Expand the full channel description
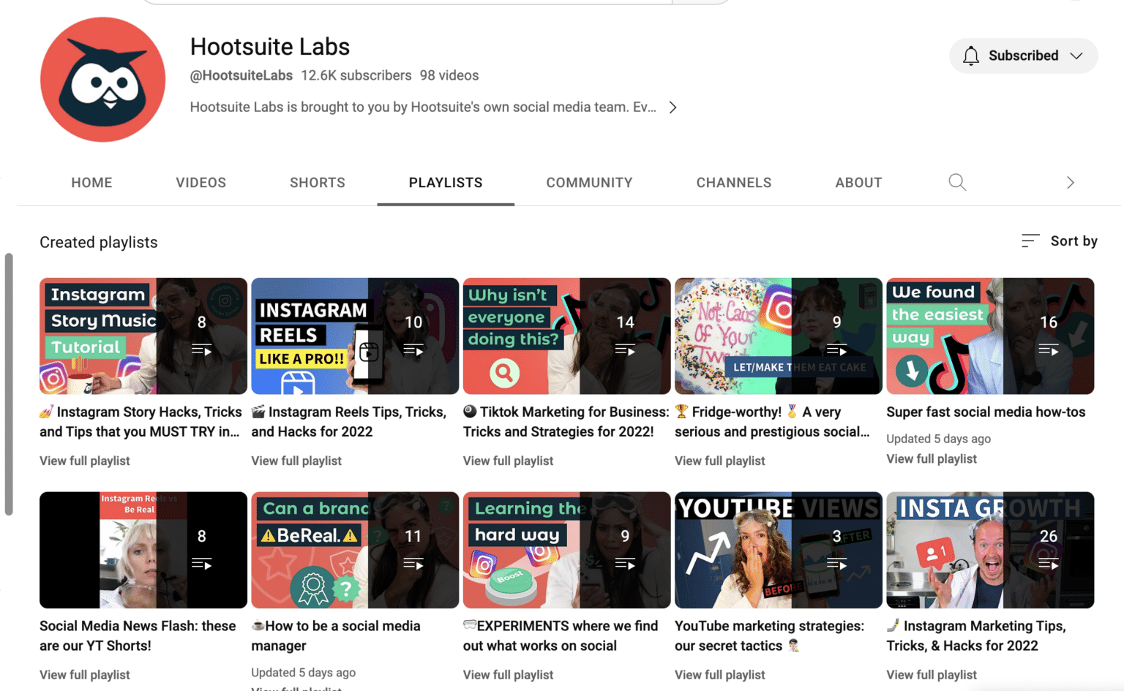 tap(672, 107)
